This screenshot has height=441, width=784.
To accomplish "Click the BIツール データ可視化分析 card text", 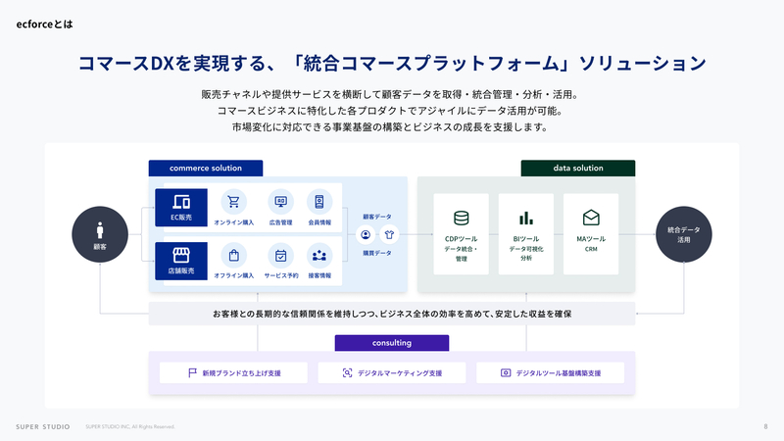I will [526, 248].
